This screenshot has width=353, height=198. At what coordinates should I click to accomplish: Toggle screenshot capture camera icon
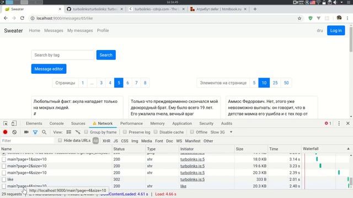click(26, 132)
